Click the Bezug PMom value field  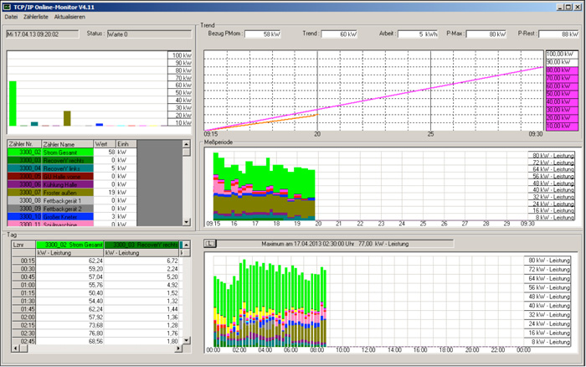point(261,34)
